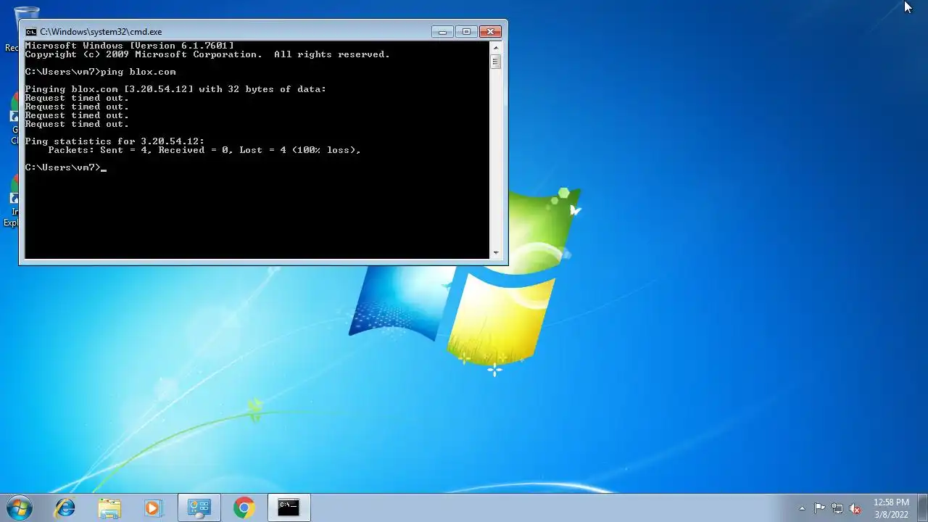This screenshot has height=522, width=928.
Task: Click the C:\Windows\system32\cmd.exe title text
Action: [x=101, y=32]
